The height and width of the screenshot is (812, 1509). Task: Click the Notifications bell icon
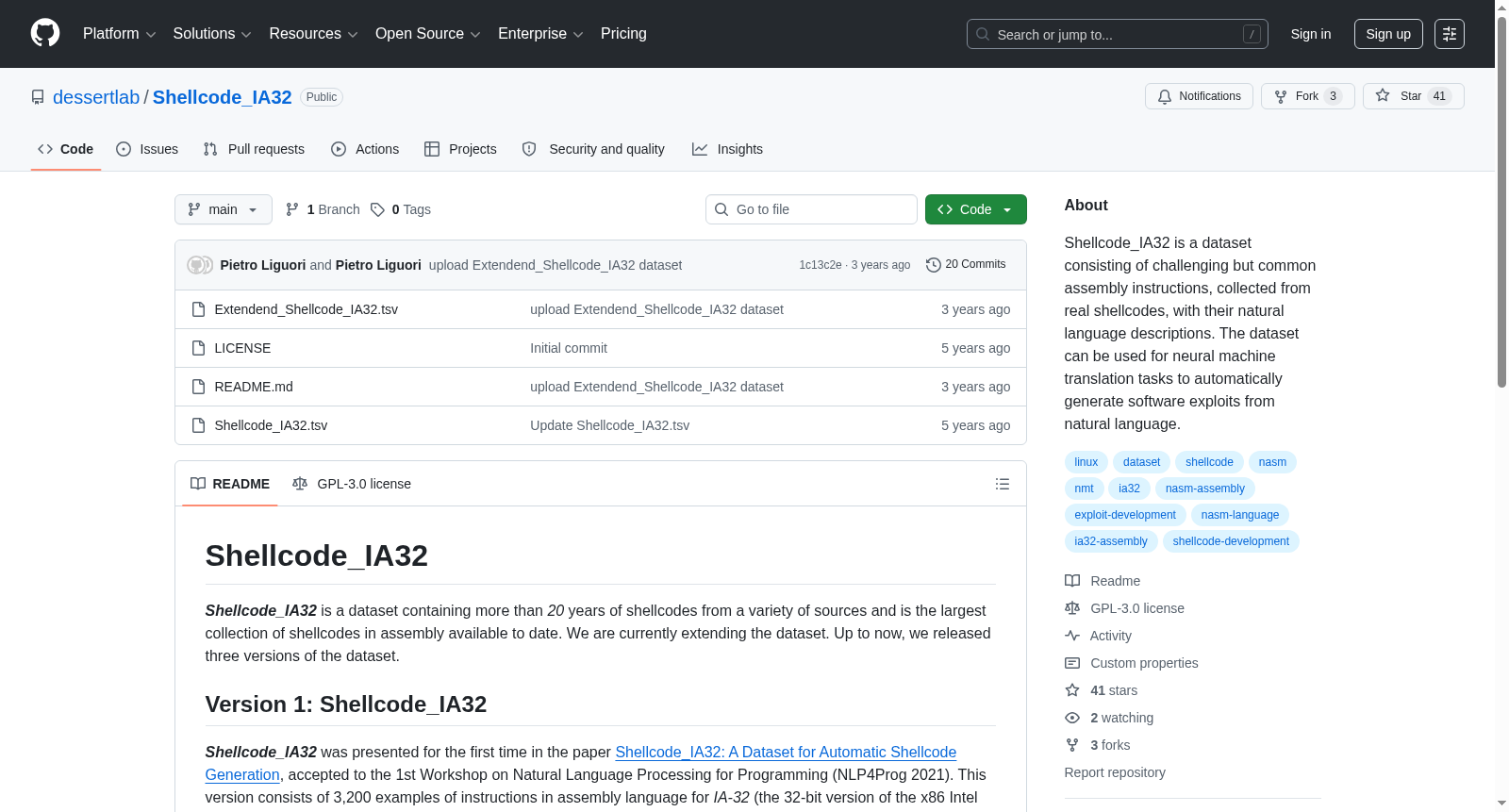coord(1165,96)
